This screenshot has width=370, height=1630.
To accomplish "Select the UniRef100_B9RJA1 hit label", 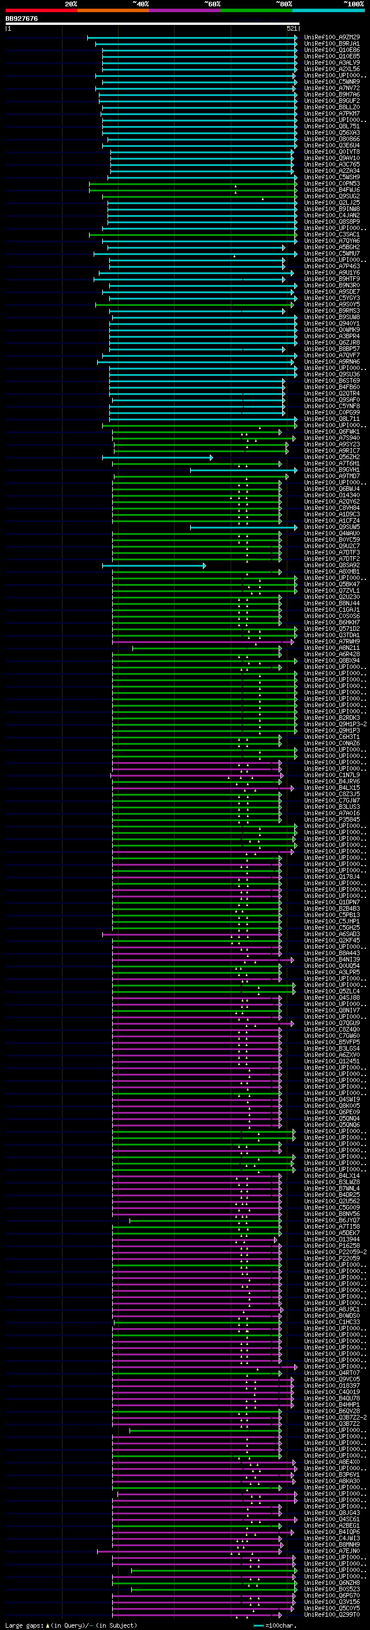I will click(332, 44).
